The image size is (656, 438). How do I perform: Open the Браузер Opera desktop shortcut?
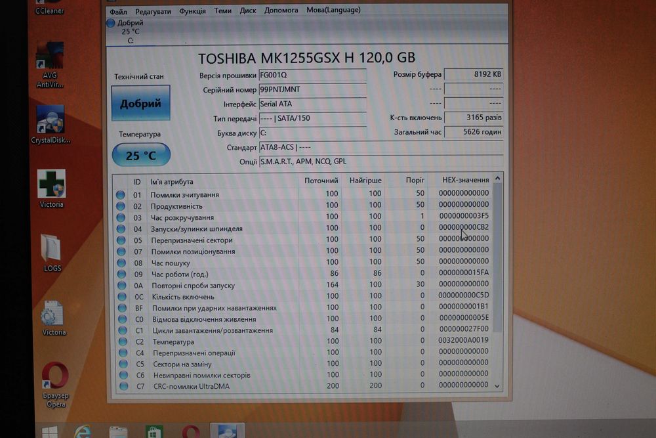[55, 384]
